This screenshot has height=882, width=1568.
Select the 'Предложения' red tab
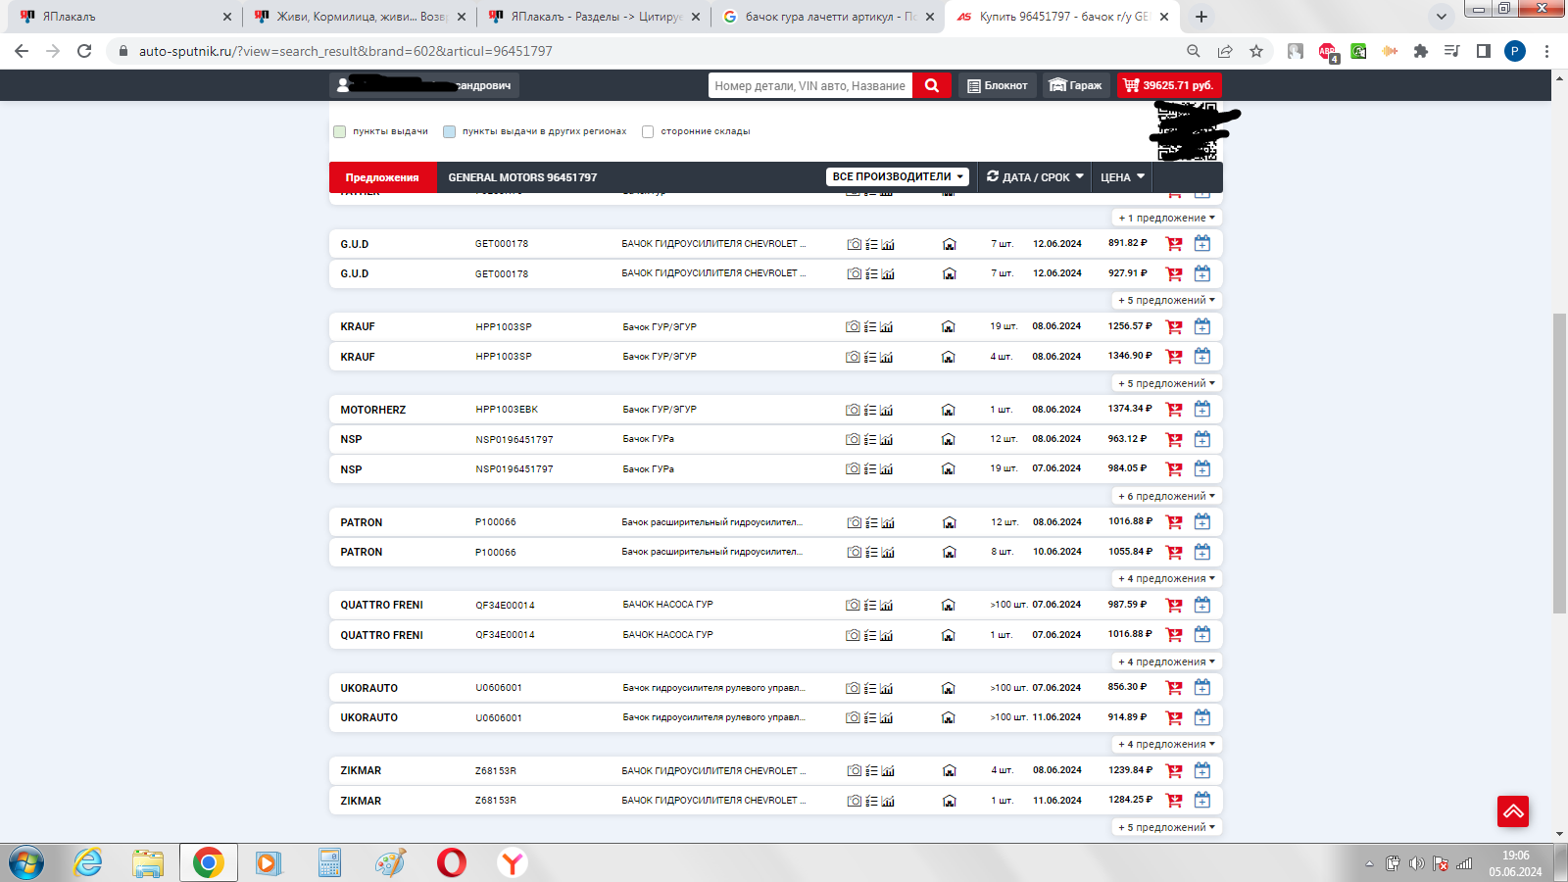tap(382, 177)
